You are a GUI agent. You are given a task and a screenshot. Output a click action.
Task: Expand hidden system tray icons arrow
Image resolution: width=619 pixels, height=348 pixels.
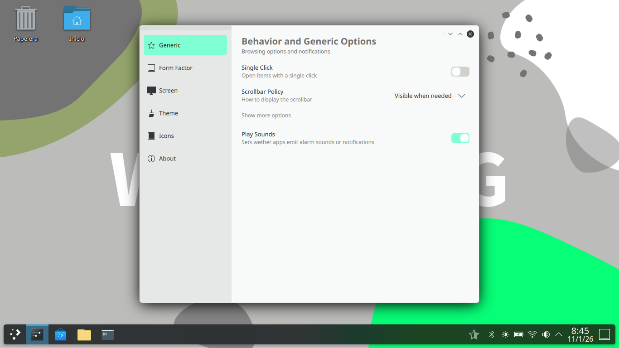tap(559, 334)
